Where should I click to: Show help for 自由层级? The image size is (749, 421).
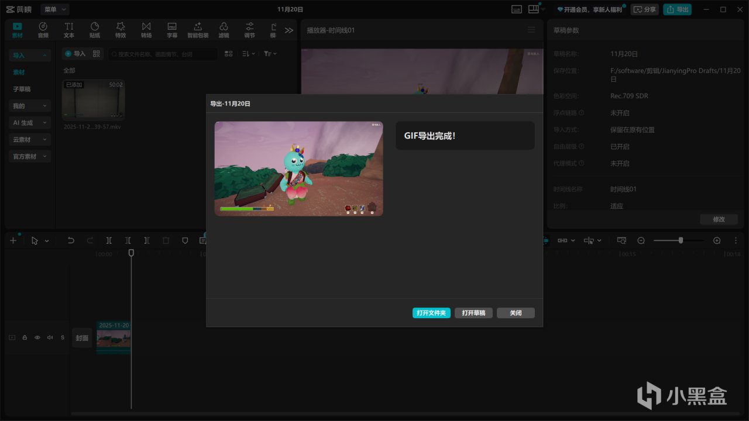pos(582,147)
